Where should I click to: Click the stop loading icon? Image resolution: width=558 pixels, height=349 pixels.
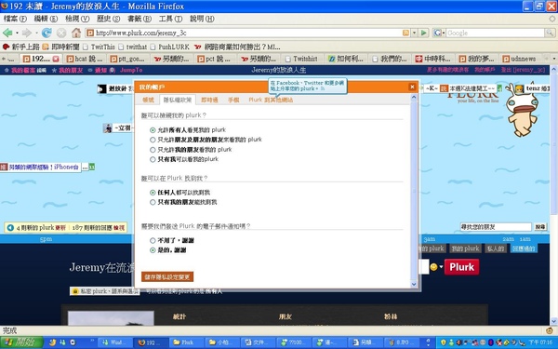pyautogui.click(x=61, y=34)
